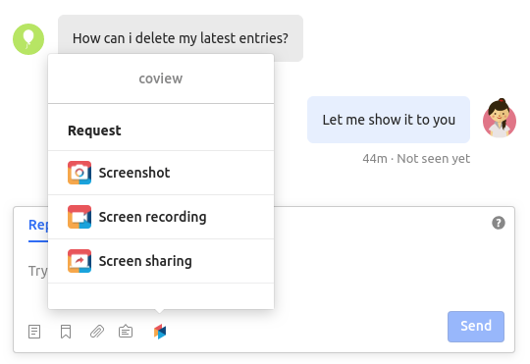Request a Screenshot from the coview menu
Screen dimensions: 530x364
161,173
